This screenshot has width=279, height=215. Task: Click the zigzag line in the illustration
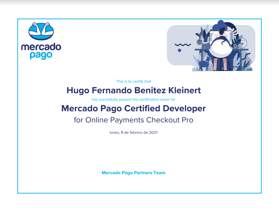[x=183, y=45]
